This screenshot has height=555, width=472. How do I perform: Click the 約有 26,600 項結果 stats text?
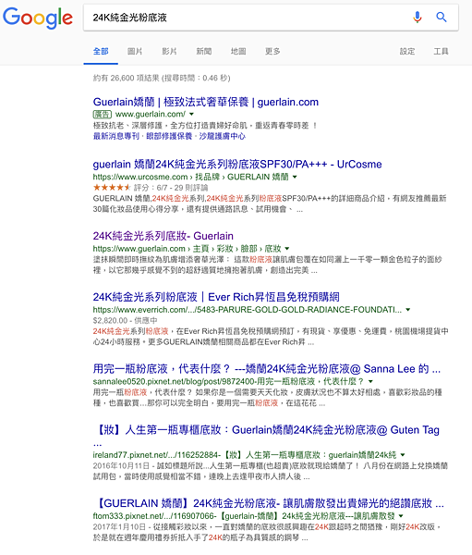click(162, 78)
